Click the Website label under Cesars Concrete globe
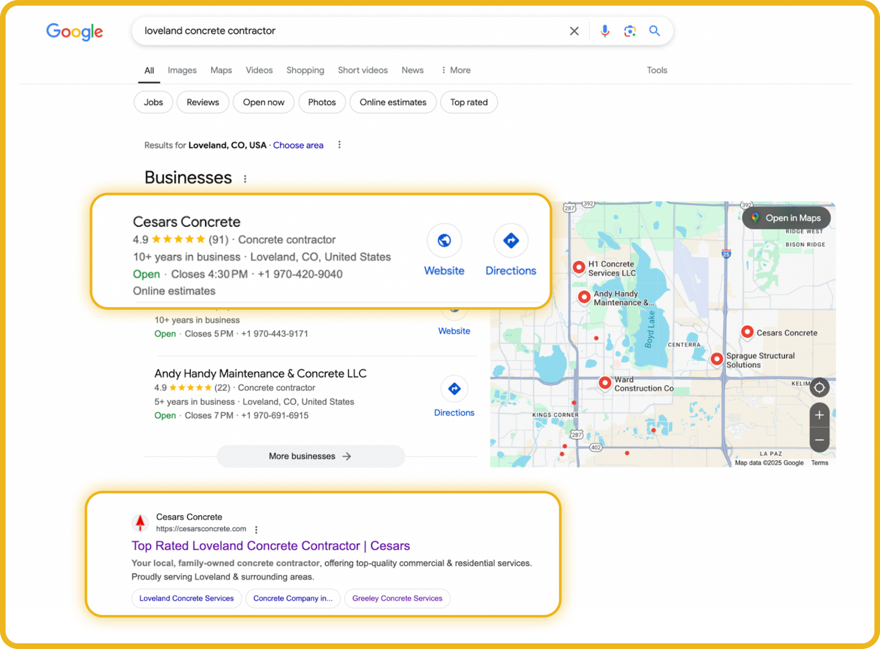The image size is (880, 649). pos(444,271)
